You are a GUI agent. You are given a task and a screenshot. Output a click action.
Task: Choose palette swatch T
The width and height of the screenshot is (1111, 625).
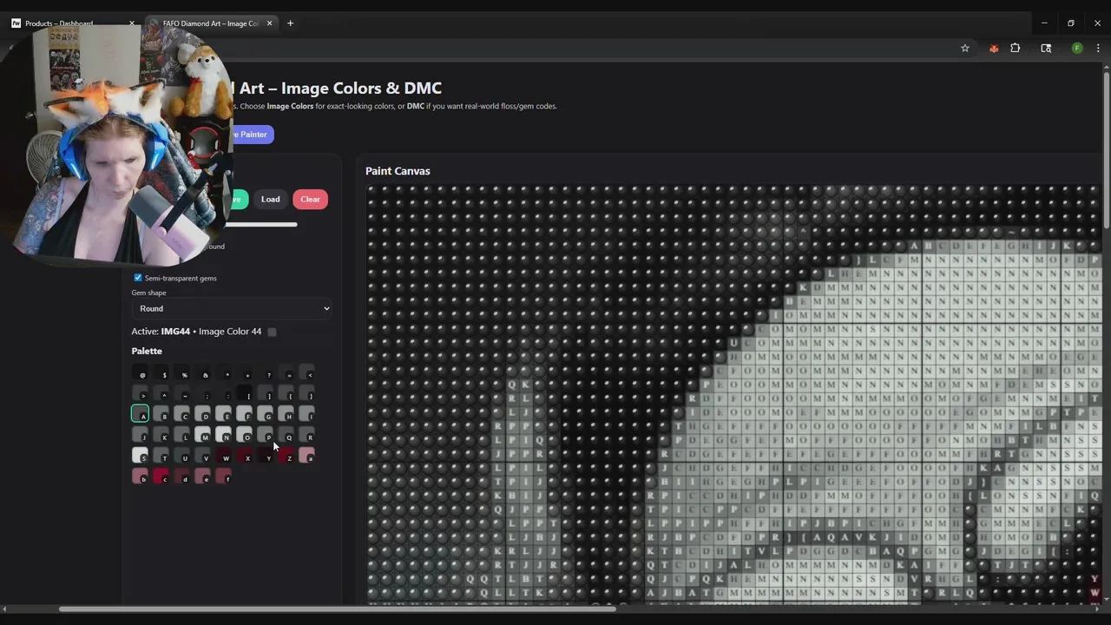[x=161, y=455]
